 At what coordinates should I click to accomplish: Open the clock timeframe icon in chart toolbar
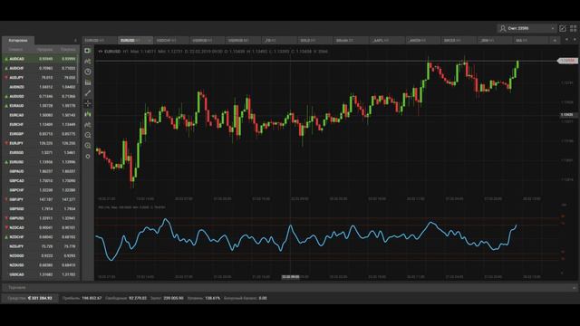88,72
